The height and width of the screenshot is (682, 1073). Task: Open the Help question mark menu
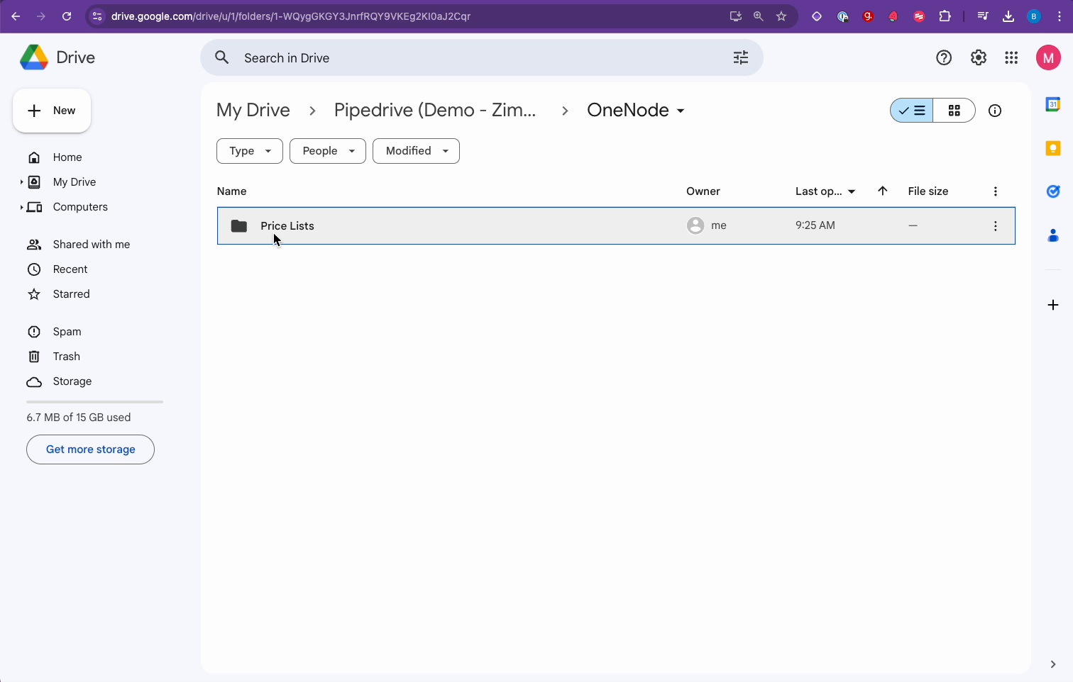coord(943,58)
